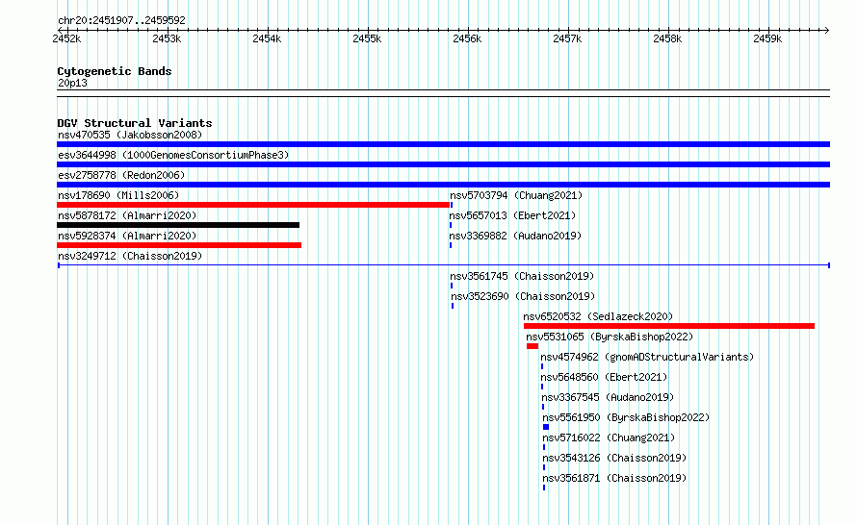Click the 2454k ruler mark
The width and height of the screenshot is (857, 525).
pos(267,38)
